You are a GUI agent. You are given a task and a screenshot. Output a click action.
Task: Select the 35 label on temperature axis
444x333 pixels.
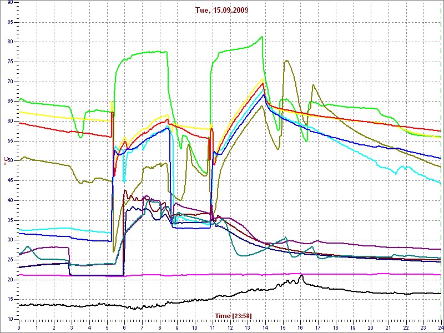pyautogui.click(x=9, y=220)
